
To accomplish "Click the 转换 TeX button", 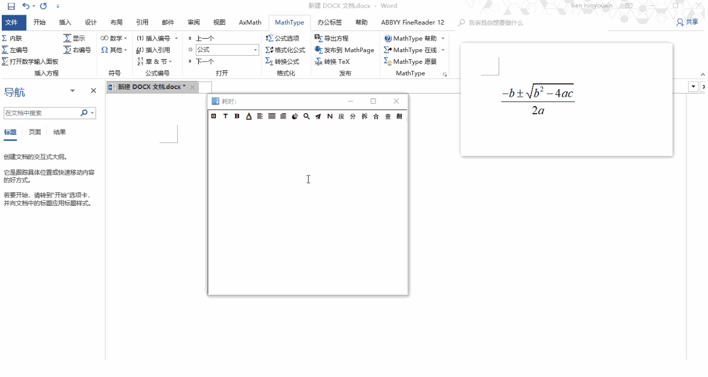I will click(x=333, y=62).
